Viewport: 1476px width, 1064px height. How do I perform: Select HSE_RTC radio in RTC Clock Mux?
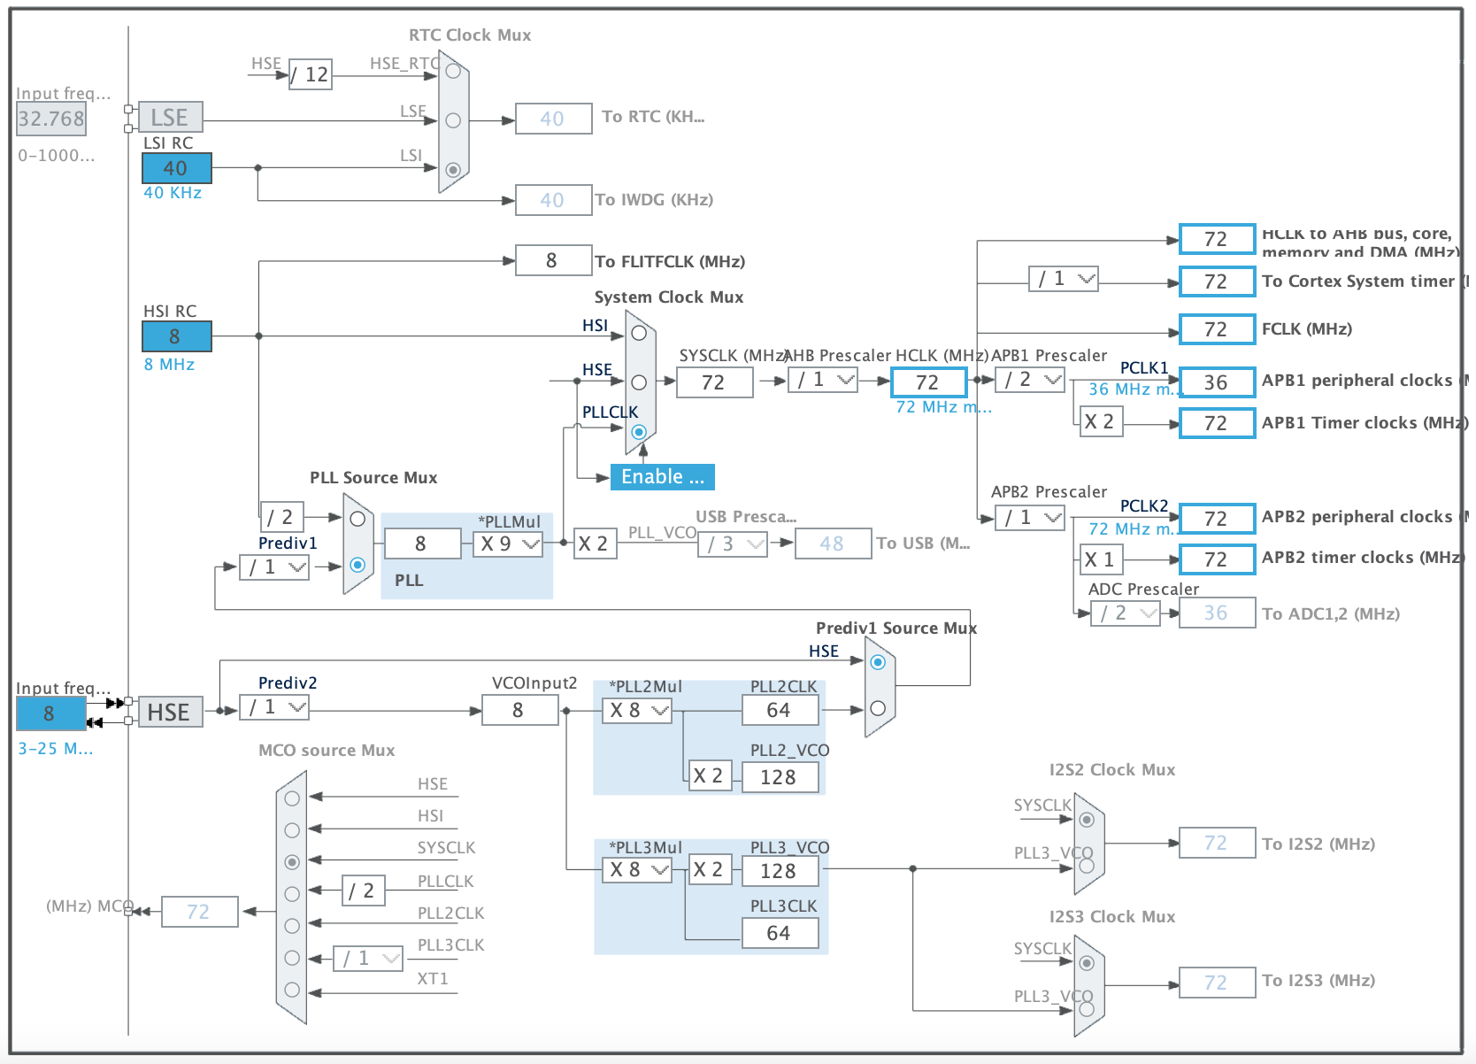point(453,71)
